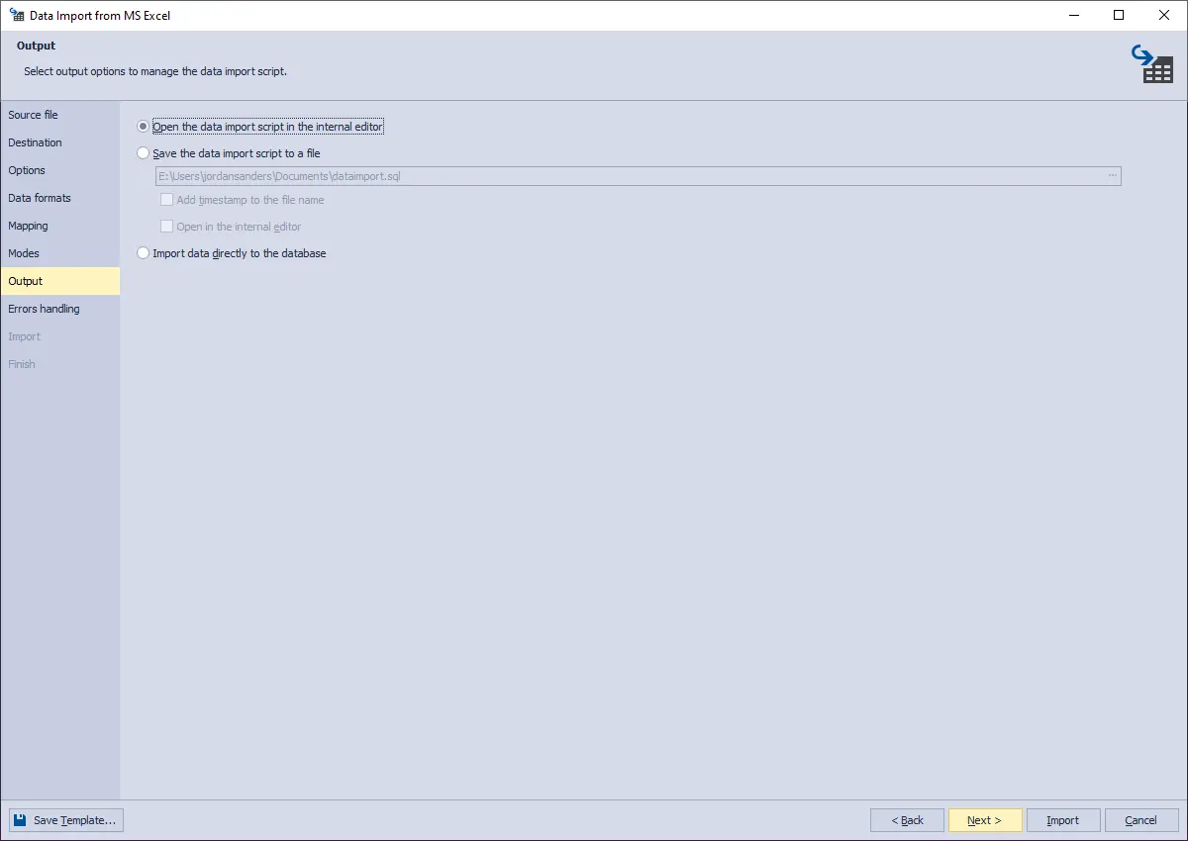Open the file browse dialog with ellipsis button
This screenshot has height=841, width=1188.
coord(1111,175)
